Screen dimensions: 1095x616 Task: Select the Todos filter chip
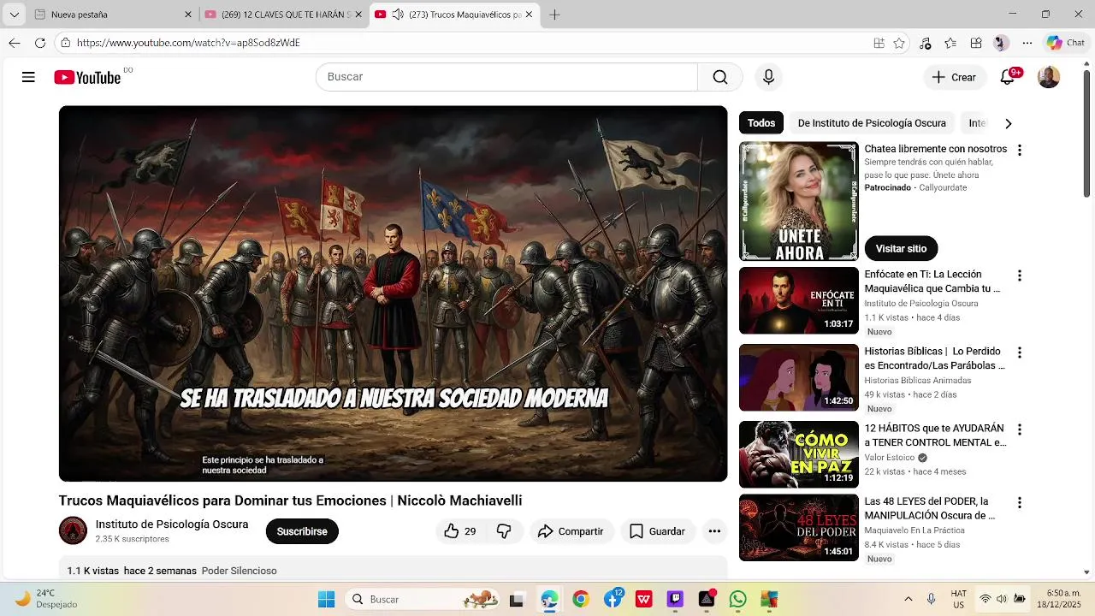tap(761, 123)
